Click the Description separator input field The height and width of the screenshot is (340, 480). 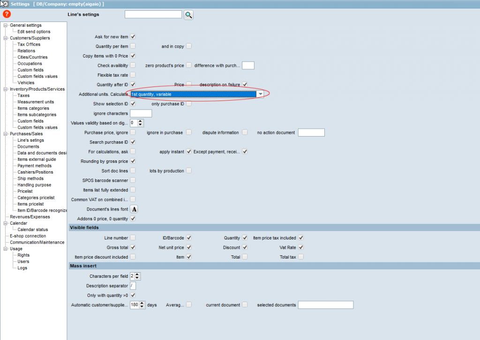(x=133, y=286)
